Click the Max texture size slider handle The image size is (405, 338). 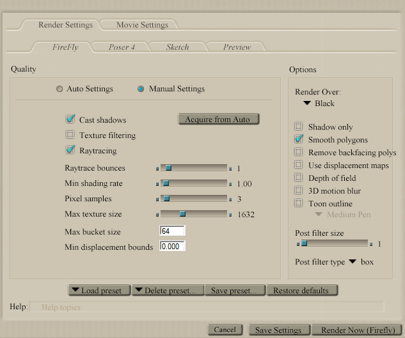pos(182,213)
